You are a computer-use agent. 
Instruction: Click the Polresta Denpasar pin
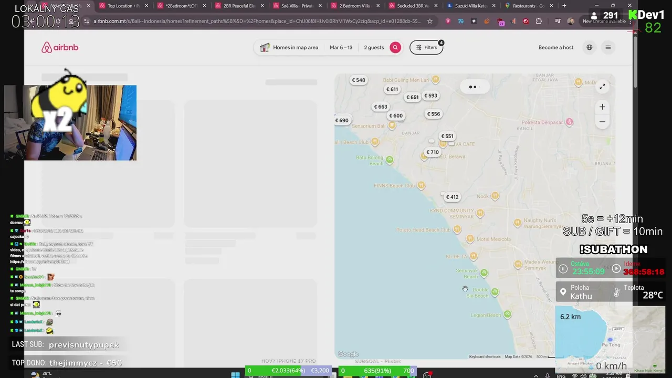click(569, 122)
